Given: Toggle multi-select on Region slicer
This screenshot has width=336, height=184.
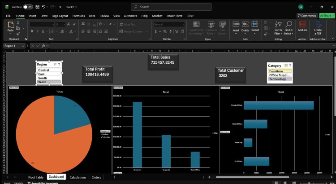Looking at the screenshot, I should [x=55, y=65].
